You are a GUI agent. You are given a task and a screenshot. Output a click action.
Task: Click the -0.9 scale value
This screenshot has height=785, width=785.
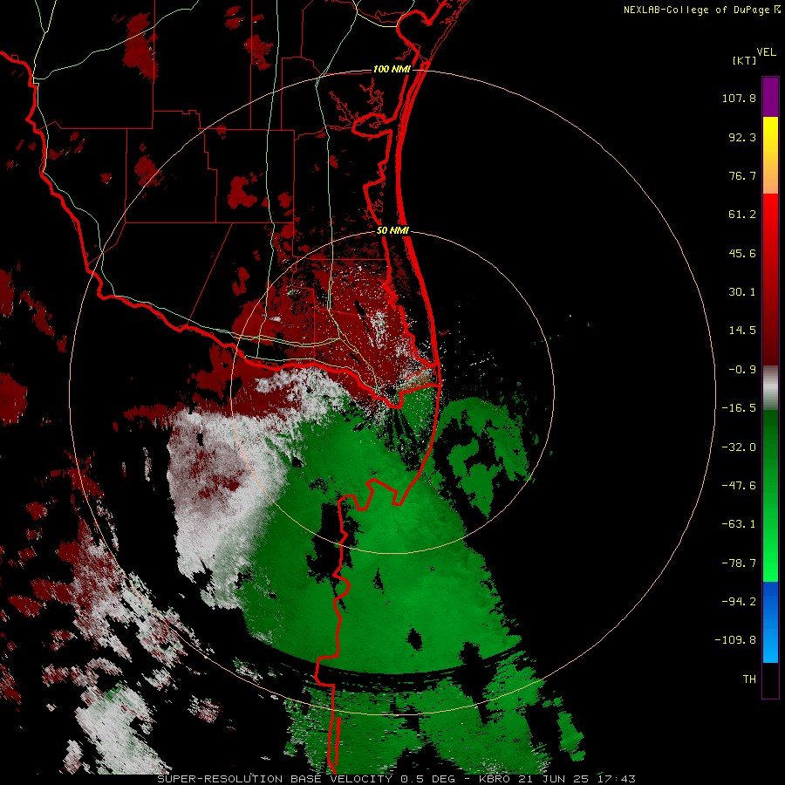pos(742,370)
